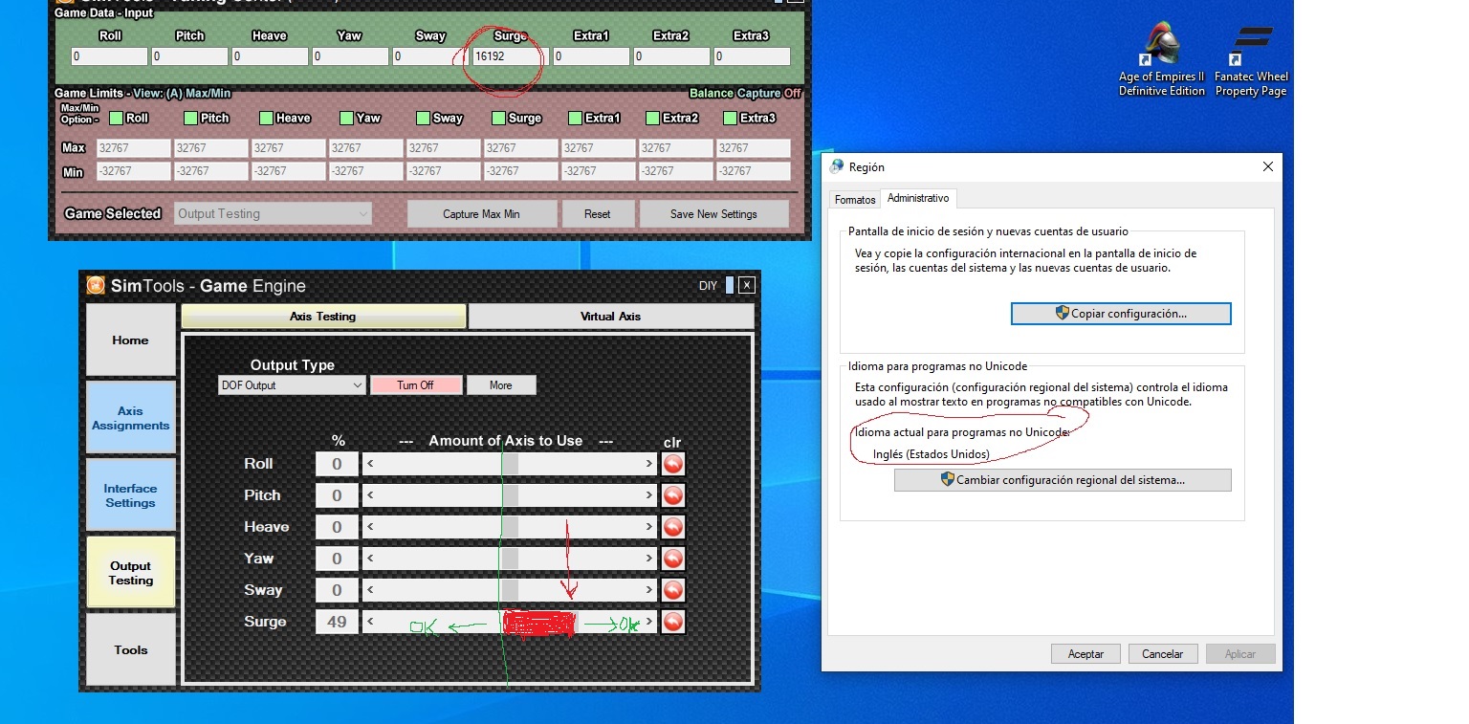Viewport: 1469px width, 724px height.
Task: Toggle the Roll Max/Min option checkbox
Action: pos(116,119)
